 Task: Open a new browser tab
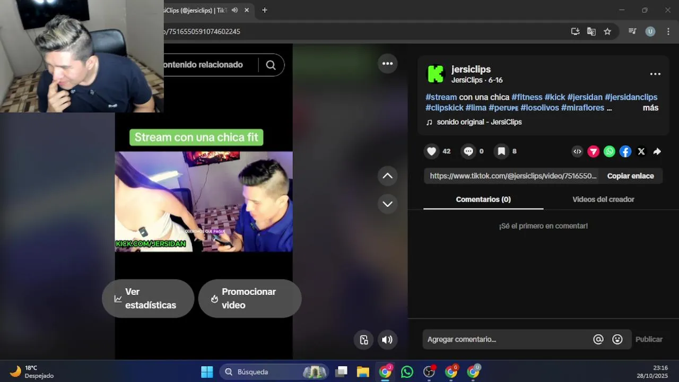pos(265,10)
